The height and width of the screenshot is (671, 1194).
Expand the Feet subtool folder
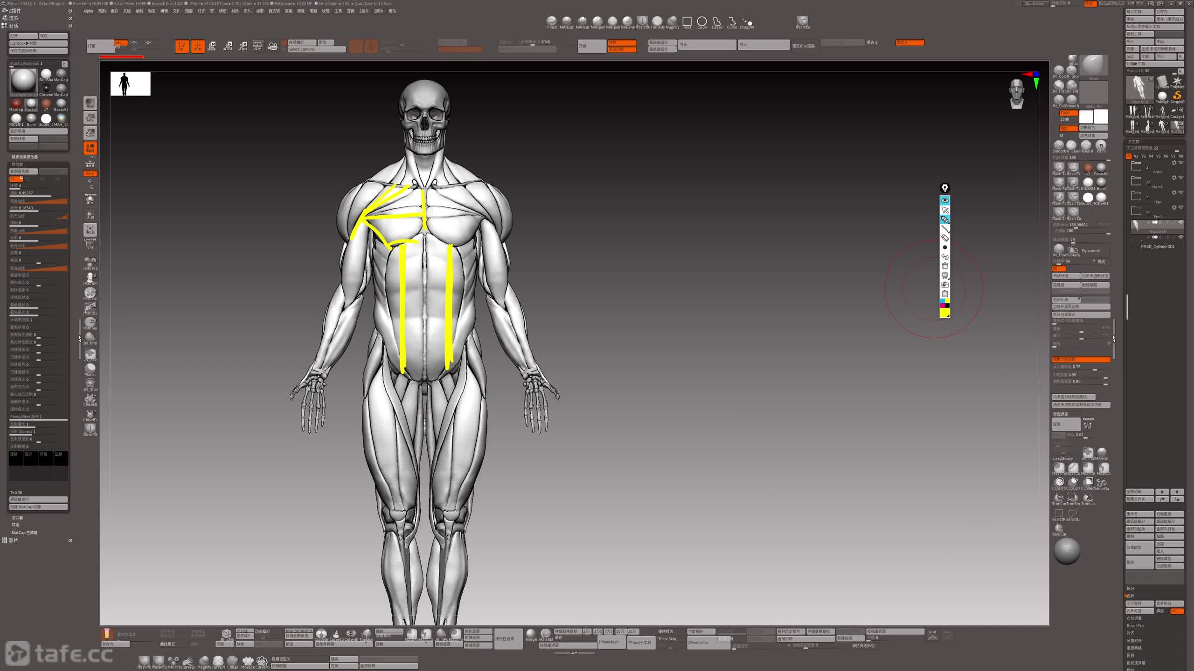1137,212
